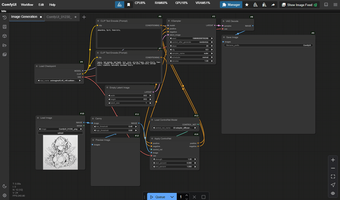Click the Manager button
340x200 pixels.
point(231,5)
